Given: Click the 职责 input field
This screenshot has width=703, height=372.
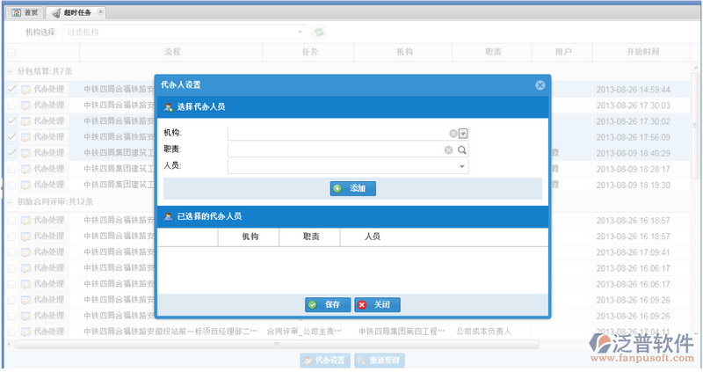Looking at the screenshot, I should 334,150.
